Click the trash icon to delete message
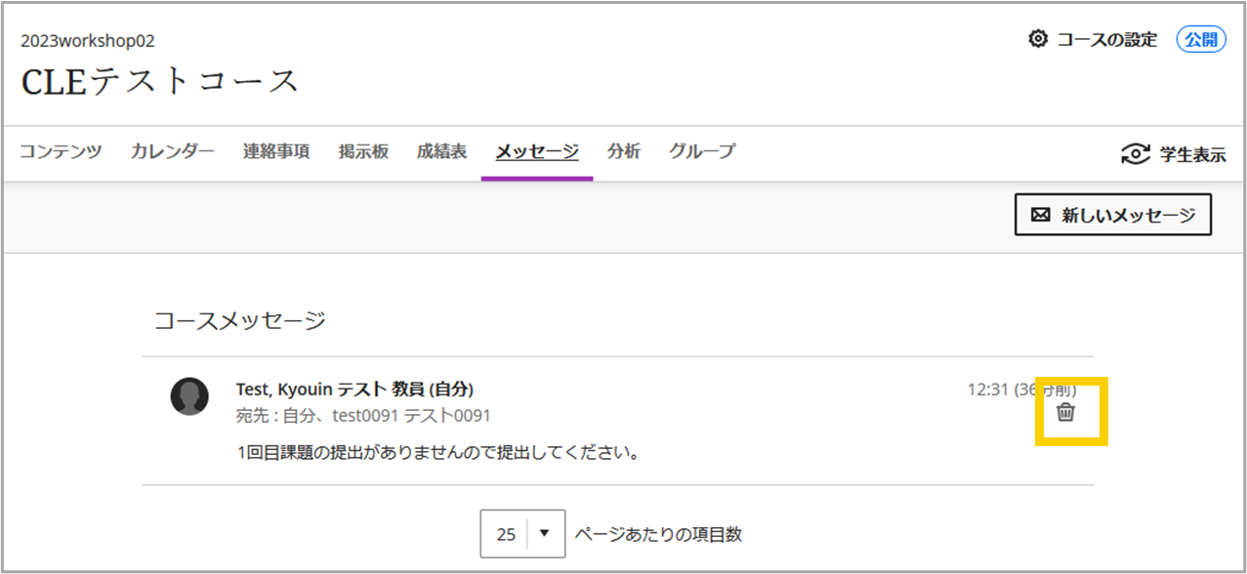 point(1065,413)
